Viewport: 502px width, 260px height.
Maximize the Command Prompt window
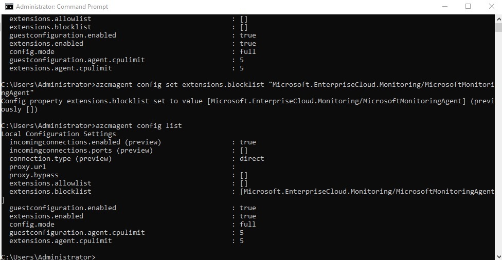(468, 6)
